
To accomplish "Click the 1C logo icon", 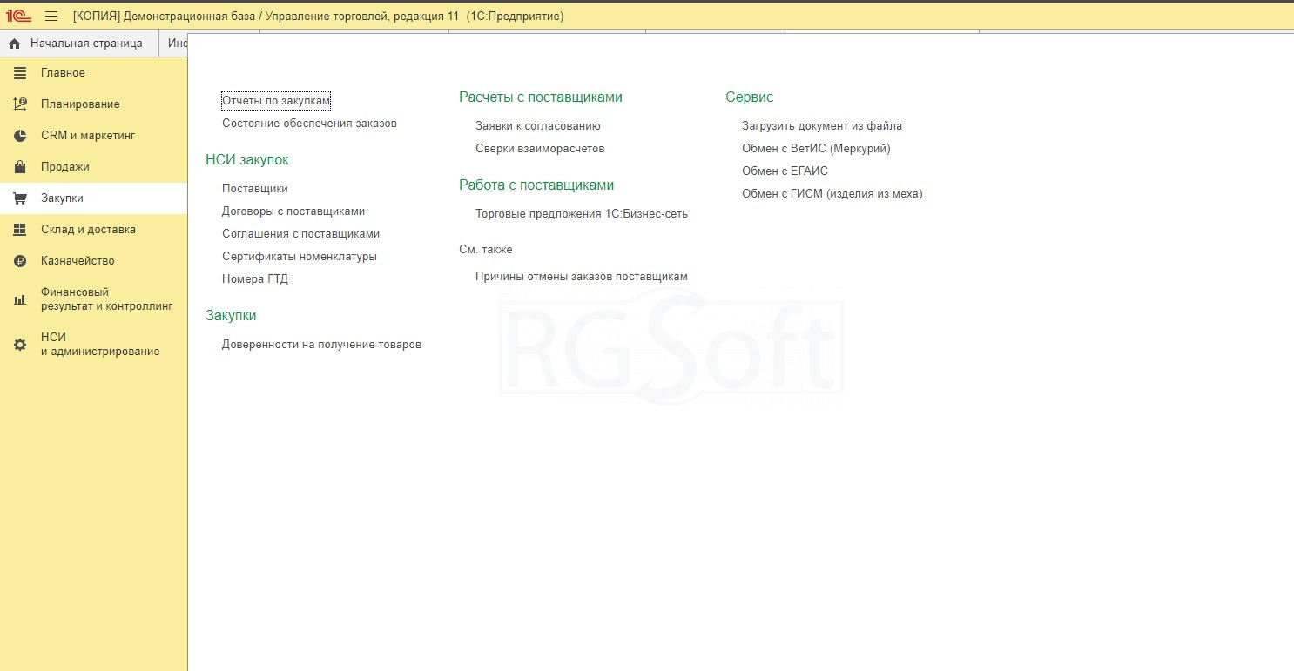I will coord(19,16).
